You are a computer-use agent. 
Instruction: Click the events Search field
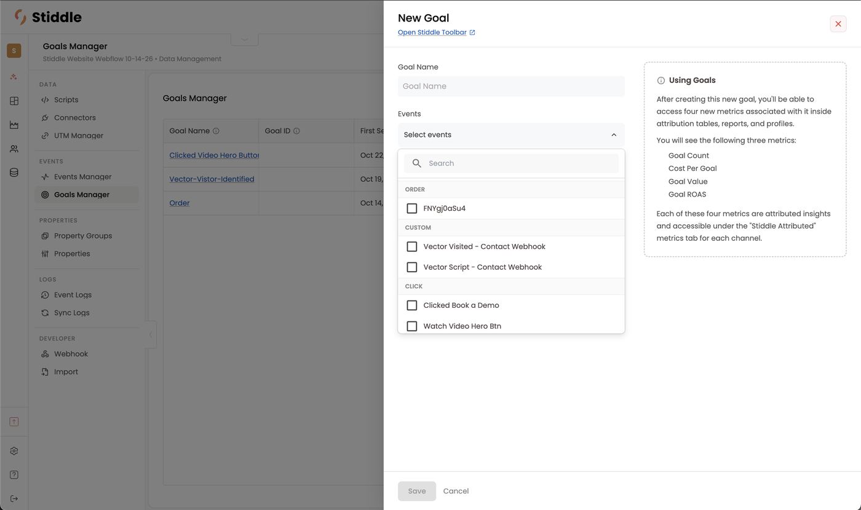pyautogui.click(x=511, y=163)
